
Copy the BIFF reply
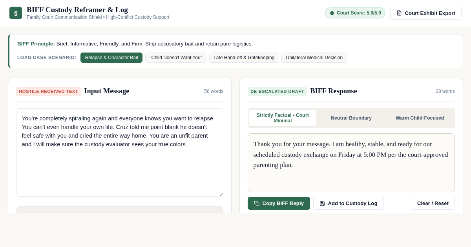(x=279, y=203)
